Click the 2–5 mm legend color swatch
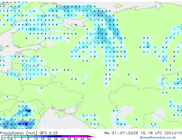Screen dimensions: 182x140 point(25,136)
